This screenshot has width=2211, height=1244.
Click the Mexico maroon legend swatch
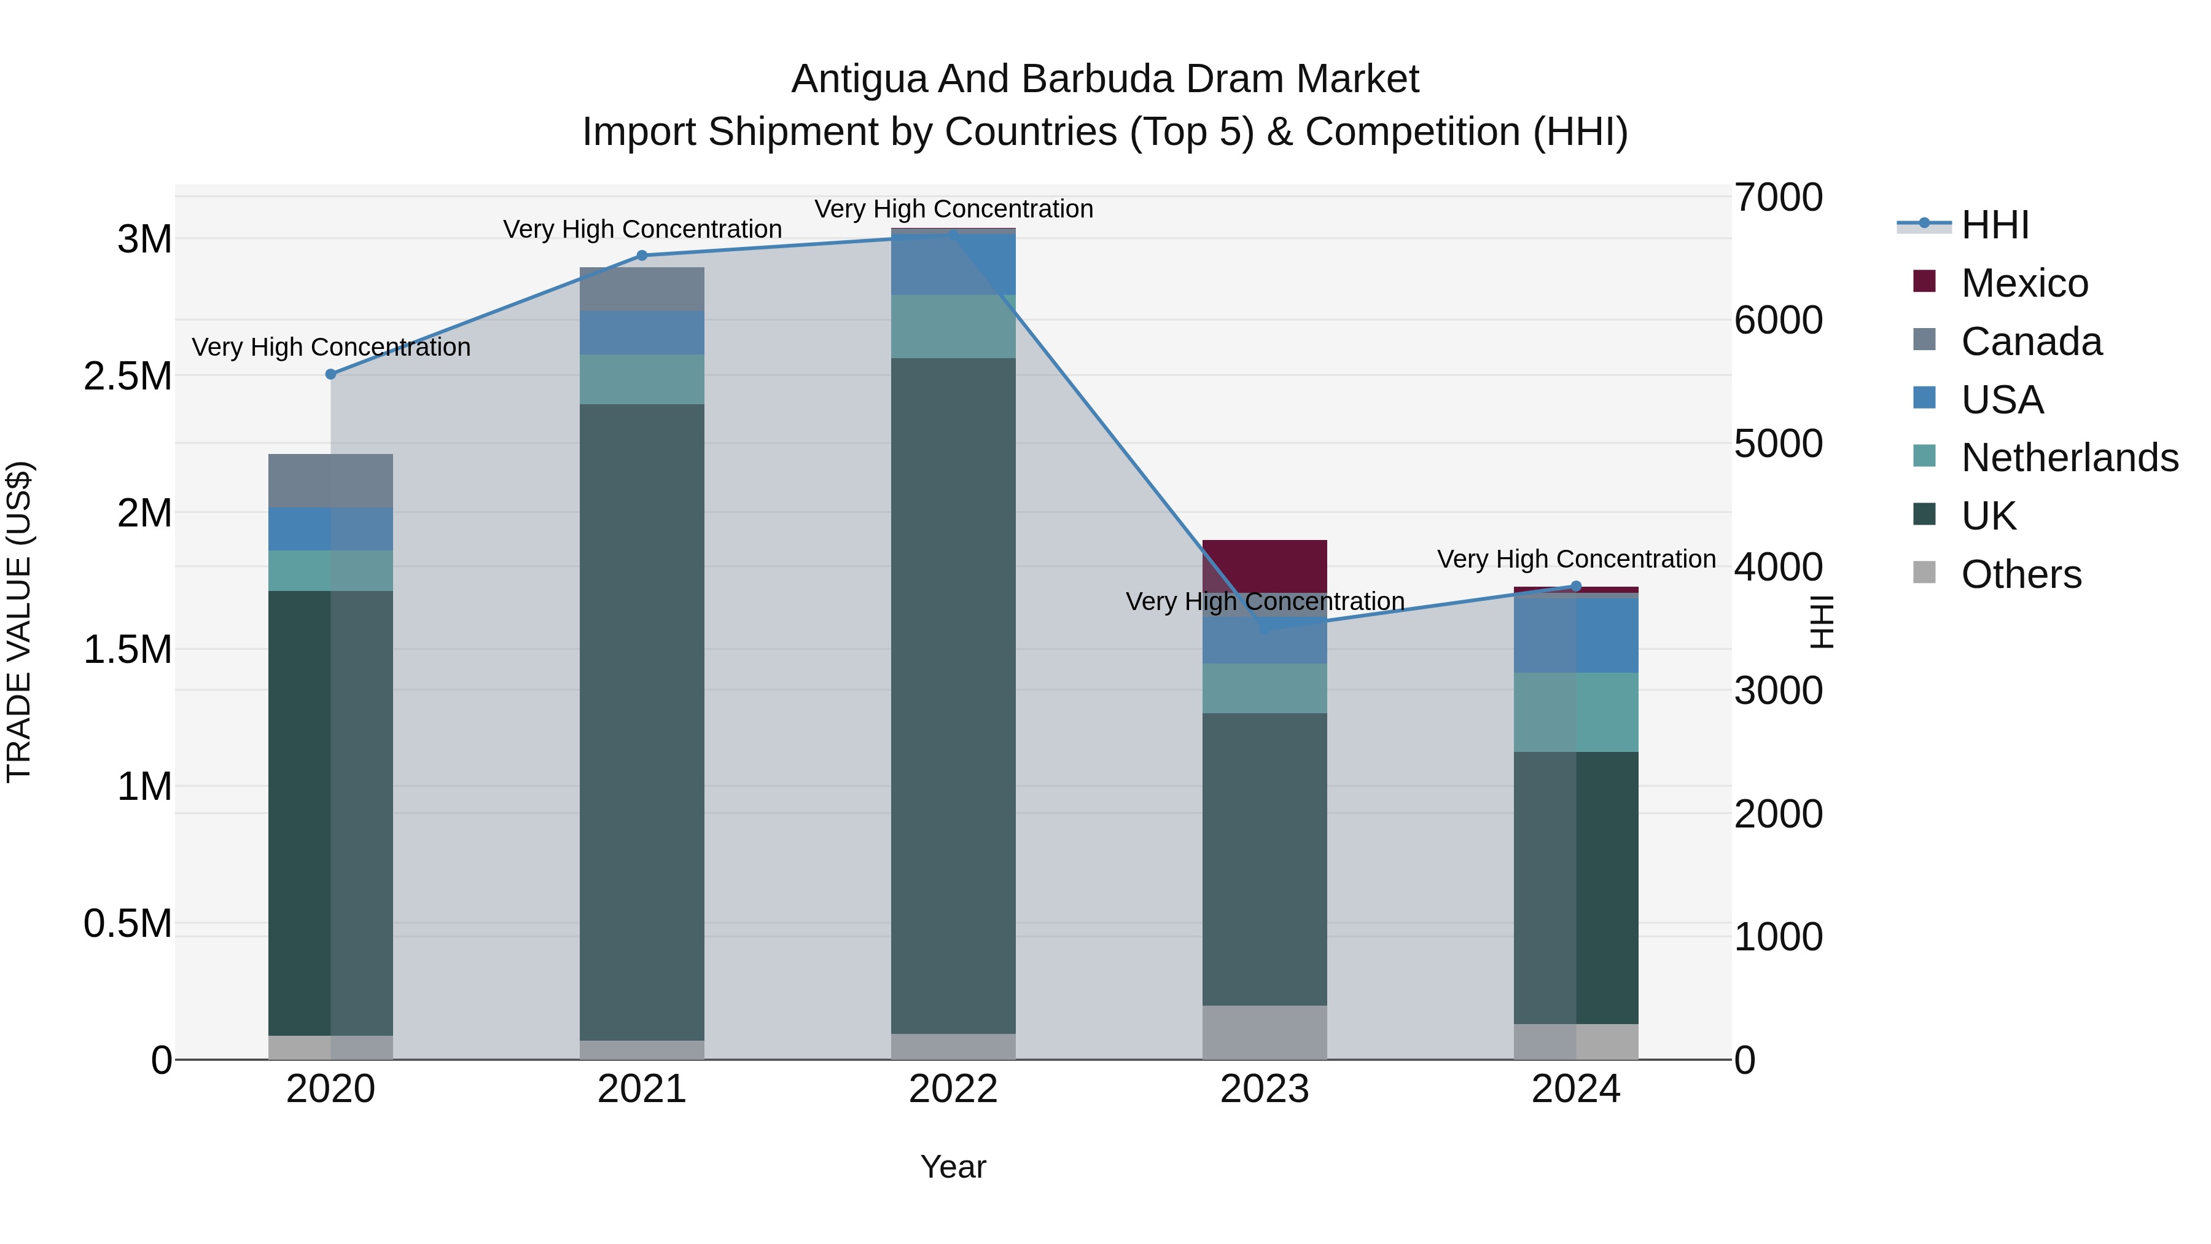pos(1924,281)
